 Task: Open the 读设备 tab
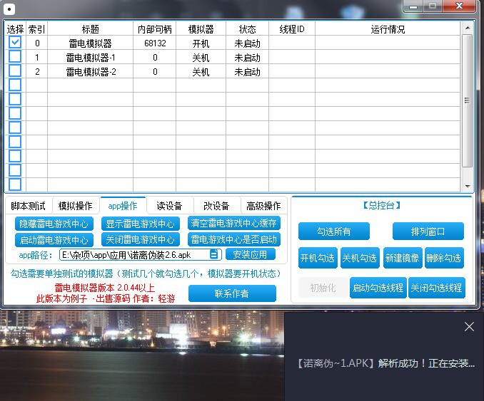(169, 206)
